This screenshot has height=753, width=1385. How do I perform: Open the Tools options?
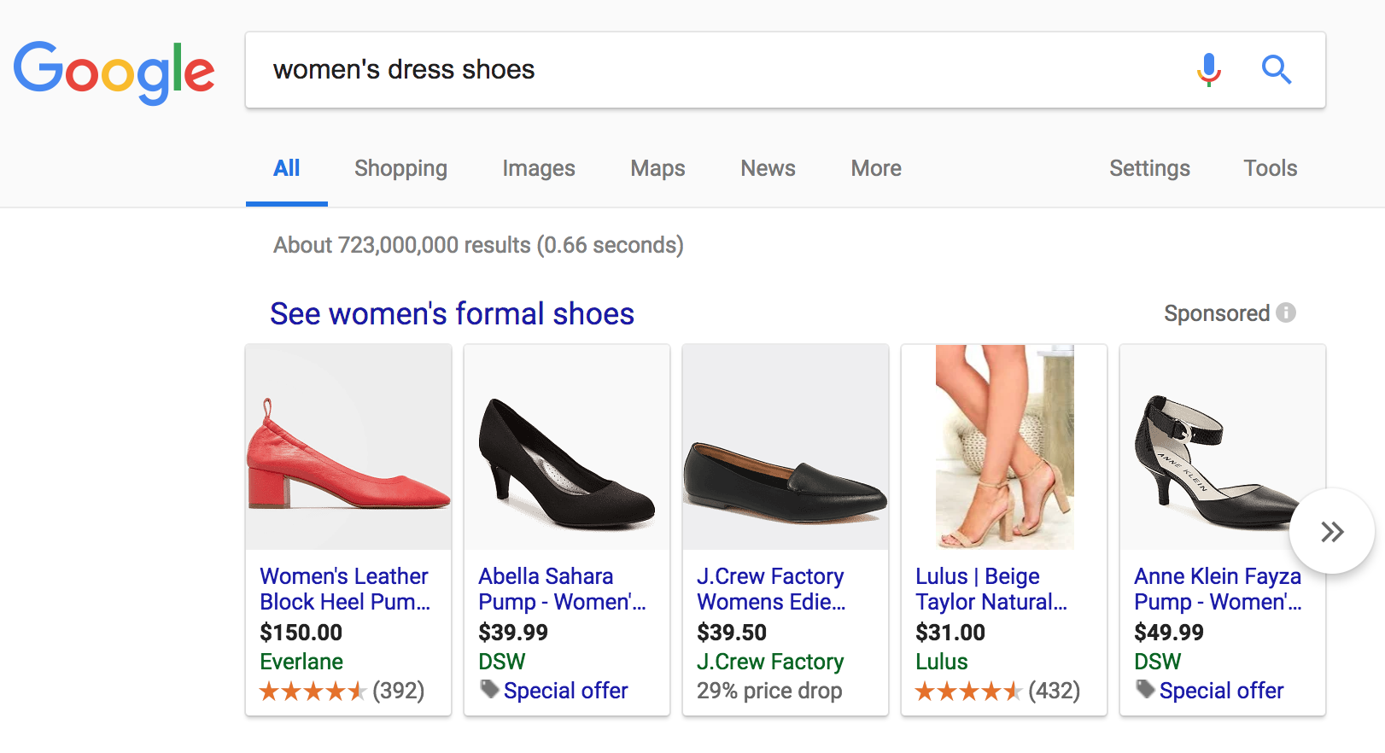(x=1270, y=168)
